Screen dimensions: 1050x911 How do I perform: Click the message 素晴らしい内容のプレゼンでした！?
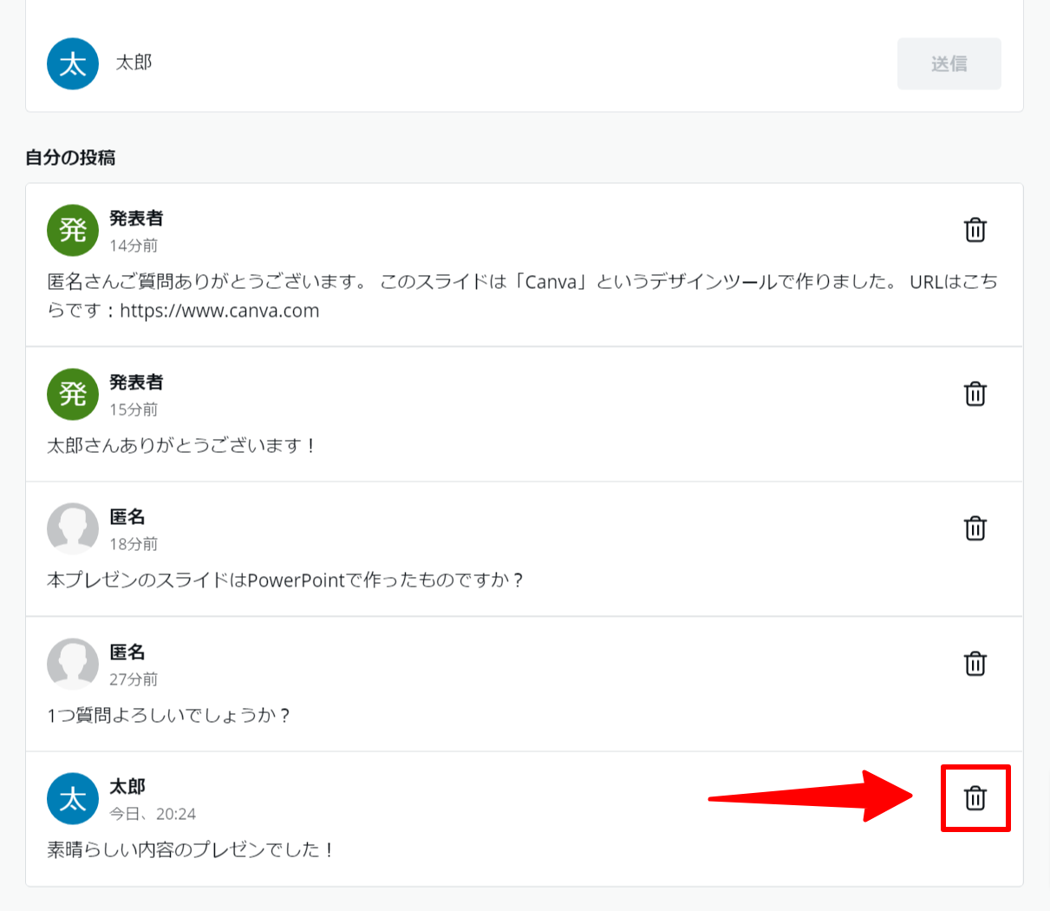(192, 849)
